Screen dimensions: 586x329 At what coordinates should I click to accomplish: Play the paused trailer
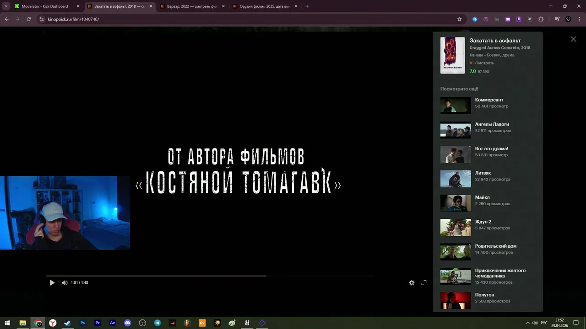tap(52, 283)
